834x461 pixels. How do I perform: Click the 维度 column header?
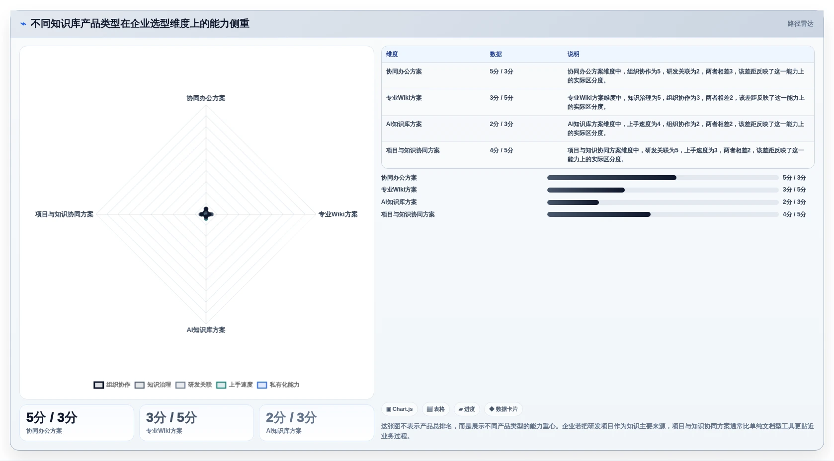[392, 55]
